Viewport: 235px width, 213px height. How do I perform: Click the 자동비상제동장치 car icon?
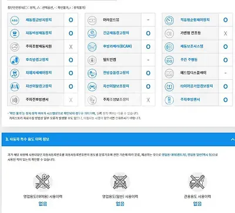point(15,33)
